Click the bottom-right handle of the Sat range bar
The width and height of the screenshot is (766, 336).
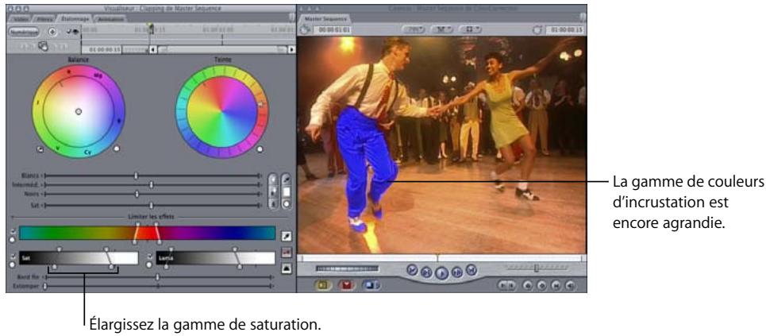[x=113, y=267]
